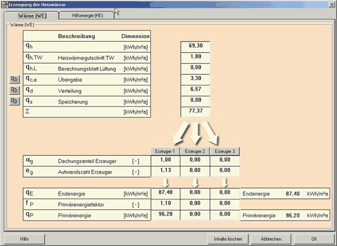Click the icon button beside the Verteilung row
Image resolution: width=337 pixels, height=246 pixels.
[15, 90]
